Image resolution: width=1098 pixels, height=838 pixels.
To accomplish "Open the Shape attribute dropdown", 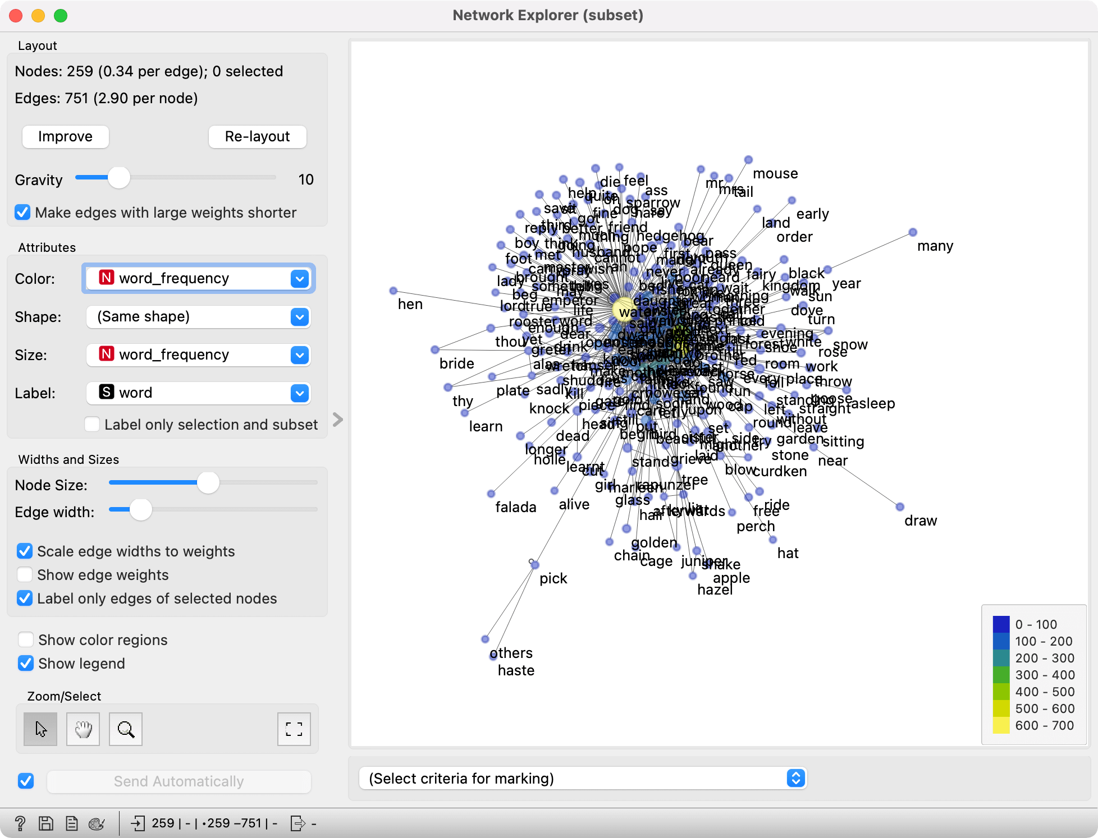I will [199, 316].
